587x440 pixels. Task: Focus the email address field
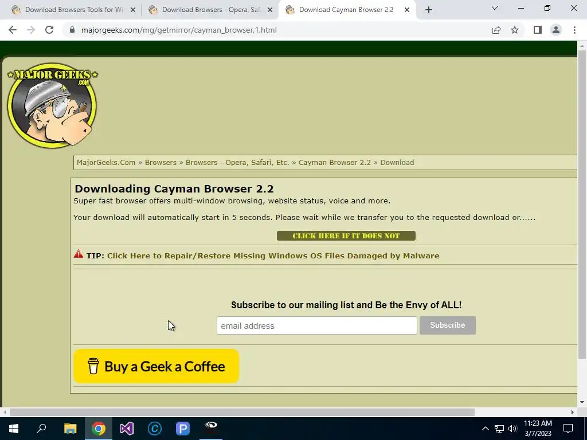coord(316,325)
